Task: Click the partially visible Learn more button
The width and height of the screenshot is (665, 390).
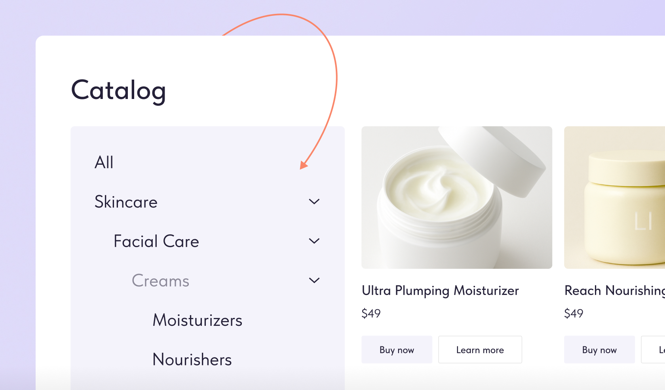Action: [653, 350]
